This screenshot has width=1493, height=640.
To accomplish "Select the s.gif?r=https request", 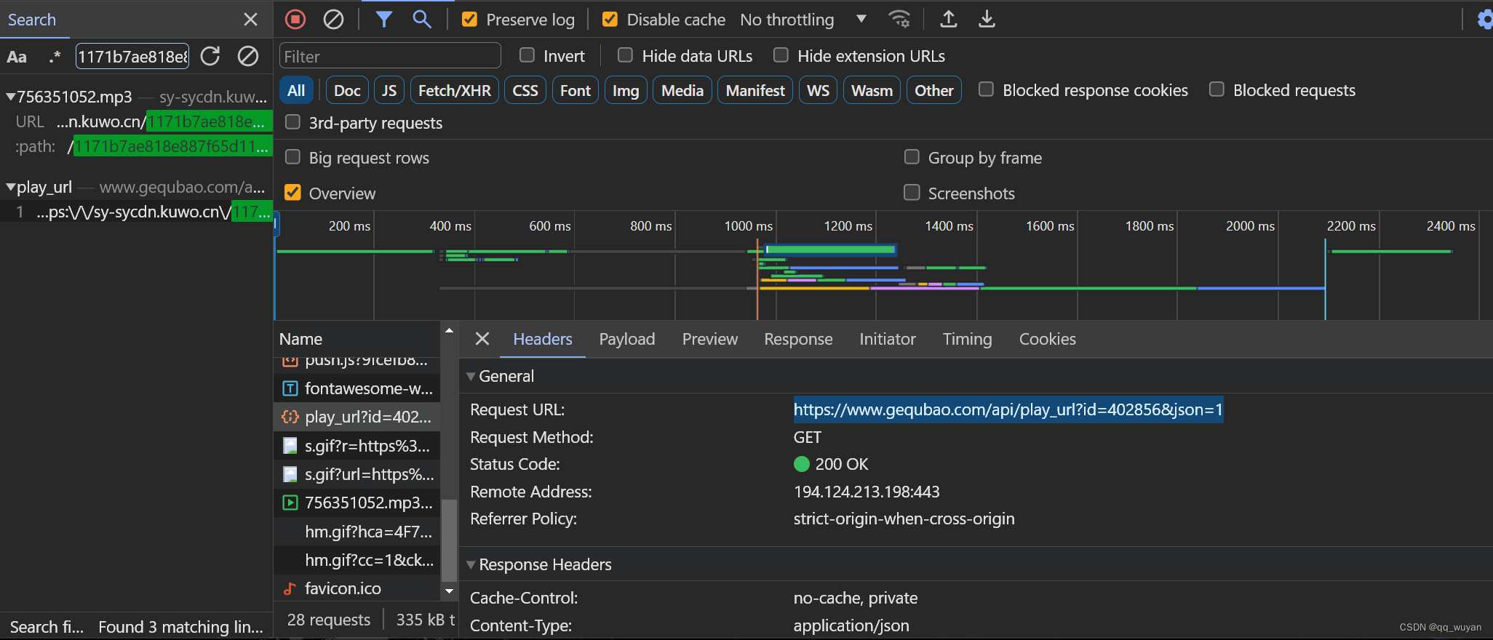I will coord(357,446).
